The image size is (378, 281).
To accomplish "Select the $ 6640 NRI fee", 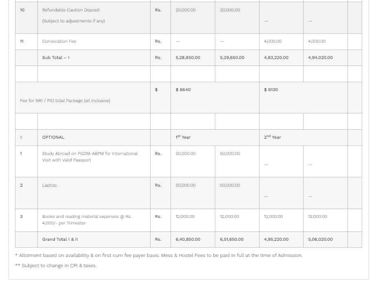I will (x=183, y=90).
